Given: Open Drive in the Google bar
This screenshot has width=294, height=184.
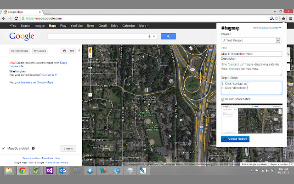Looking at the screenshot, I should (114, 26).
